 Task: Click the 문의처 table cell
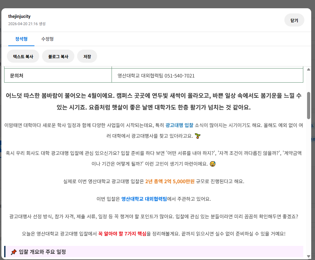coord(58,75)
